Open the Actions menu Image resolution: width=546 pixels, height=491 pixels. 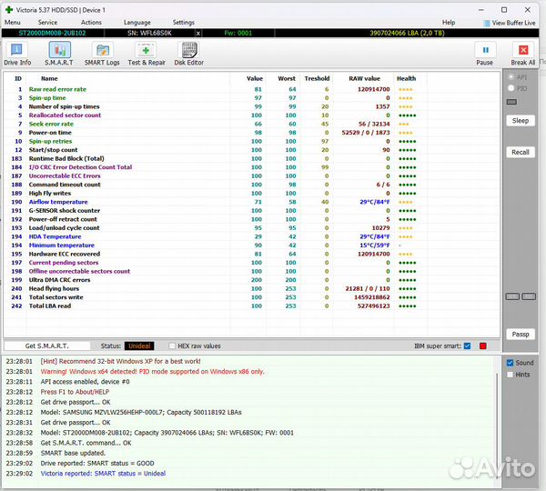(x=91, y=22)
